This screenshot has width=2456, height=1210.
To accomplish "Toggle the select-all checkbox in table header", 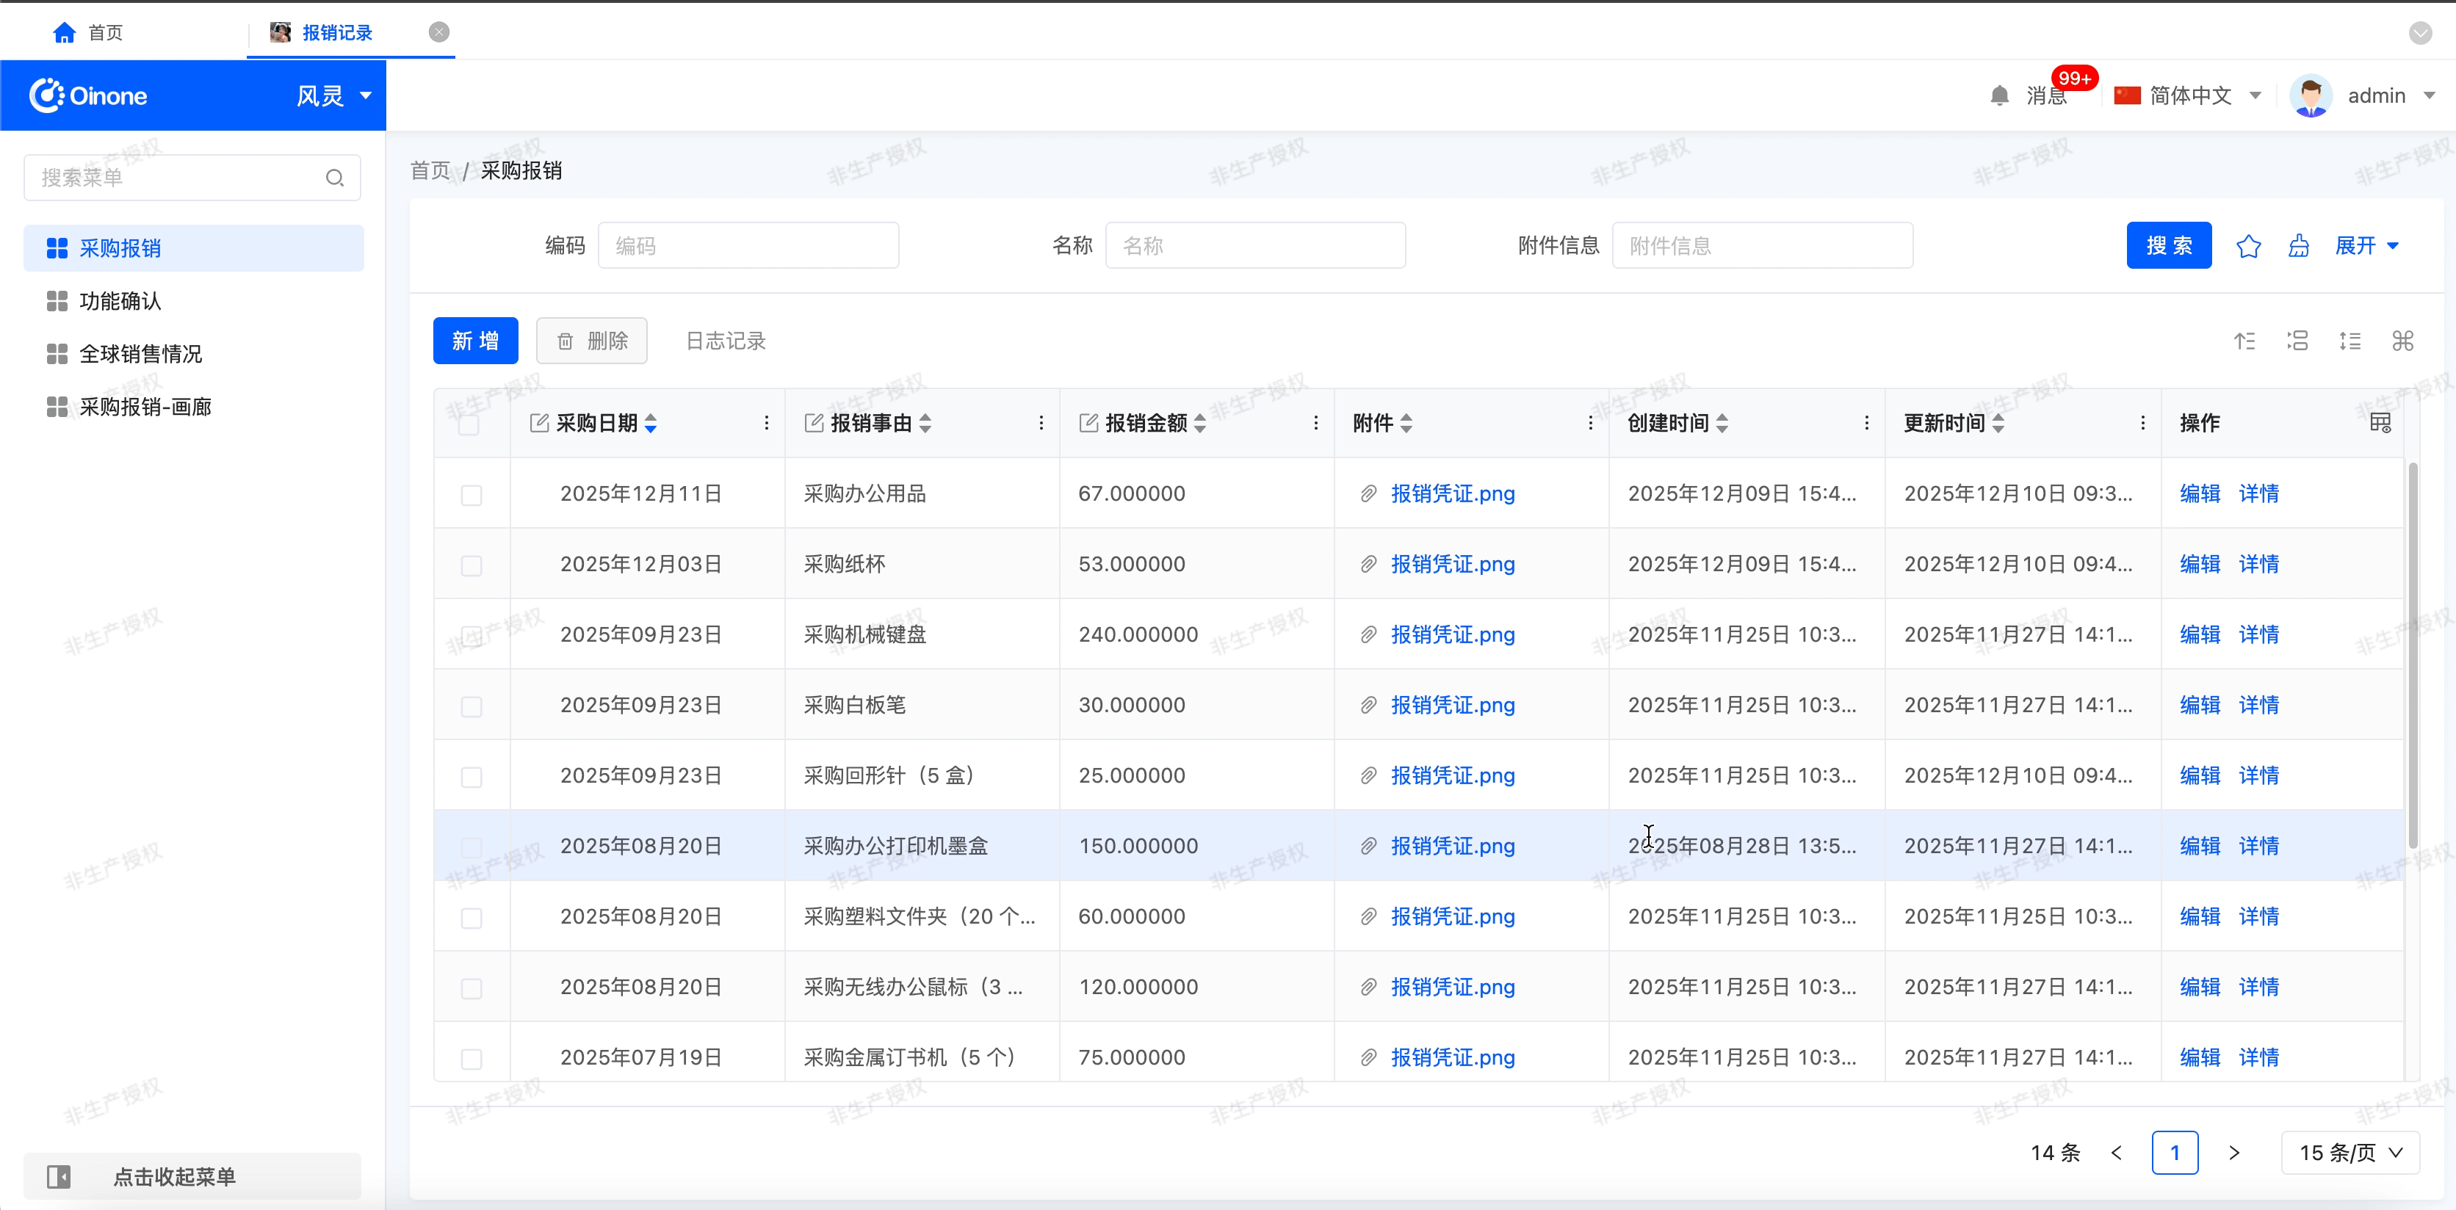I will (468, 425).
